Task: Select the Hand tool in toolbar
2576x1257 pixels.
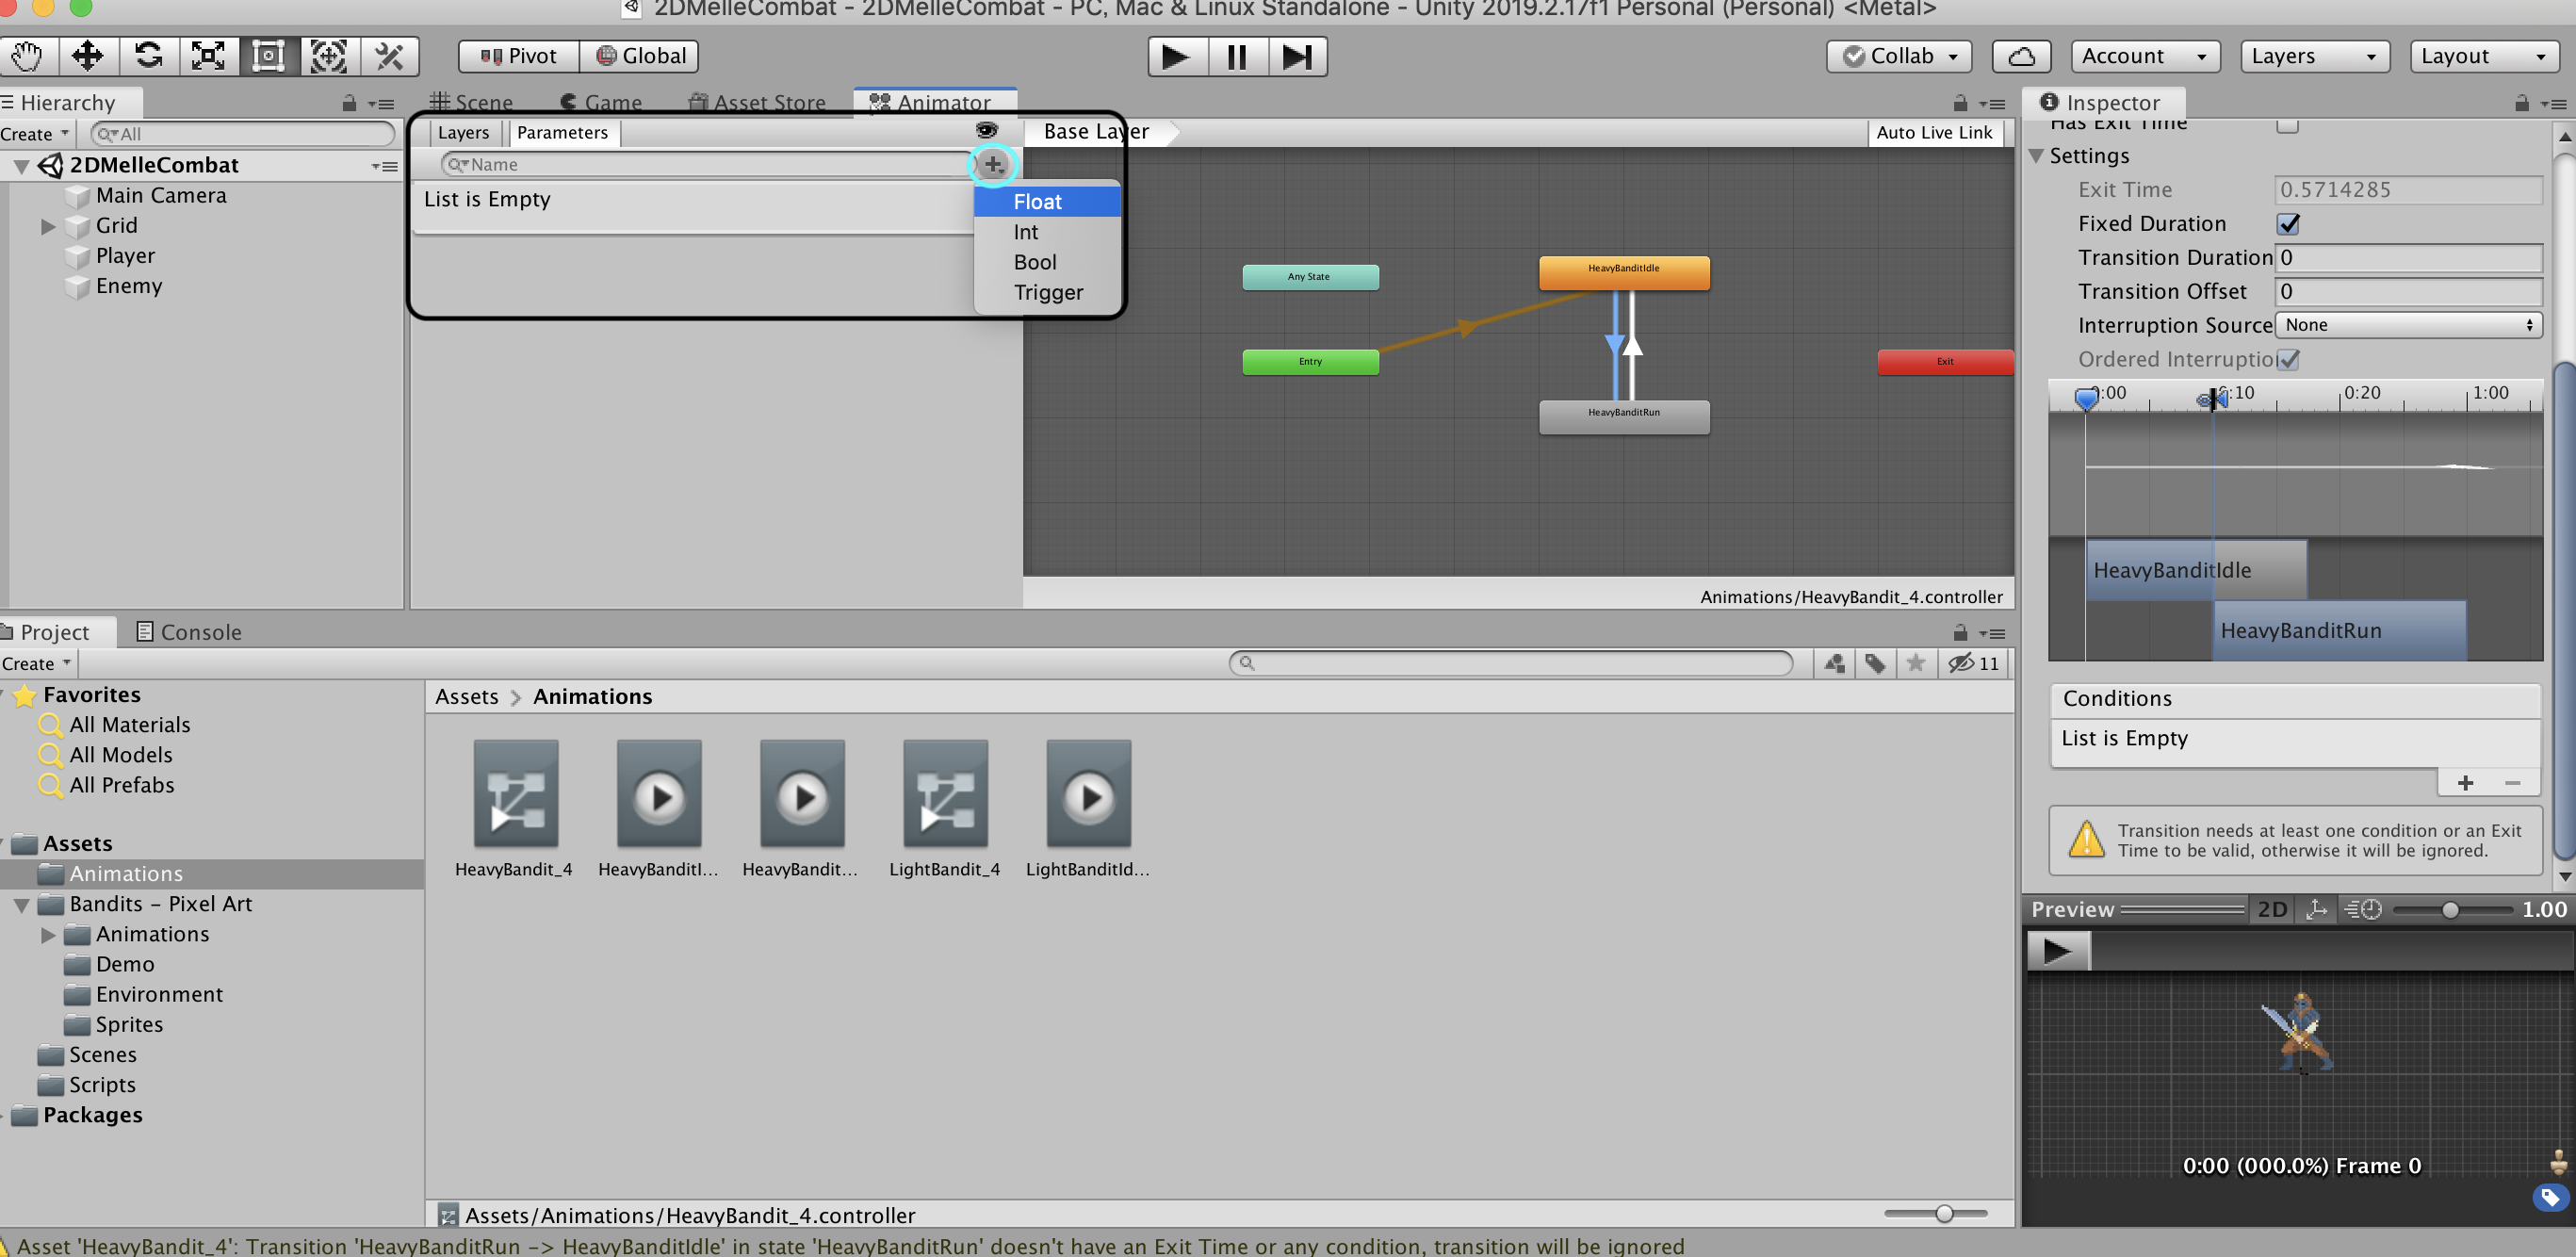Action: pos(28,56)
